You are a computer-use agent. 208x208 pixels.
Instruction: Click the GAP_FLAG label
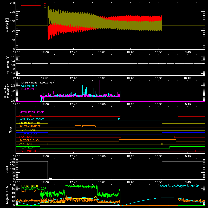[25, 116]
